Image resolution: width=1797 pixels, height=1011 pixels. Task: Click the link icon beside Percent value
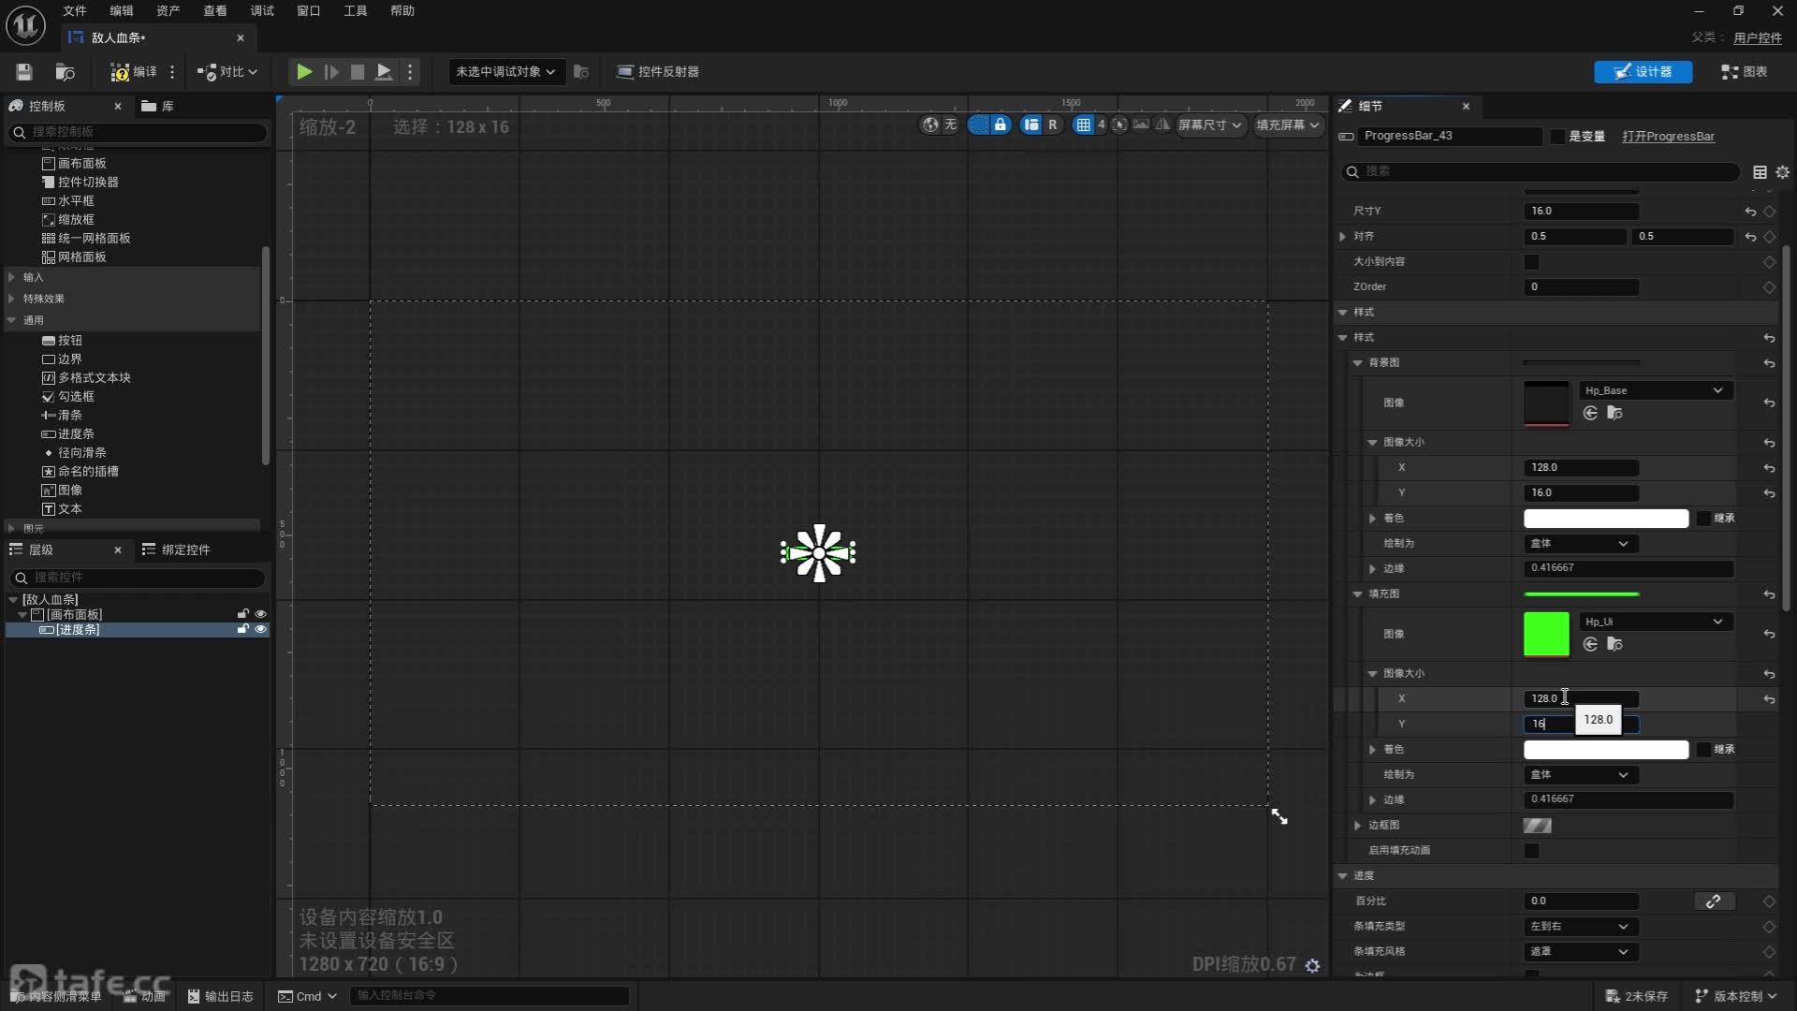(x=1713, y=901)
